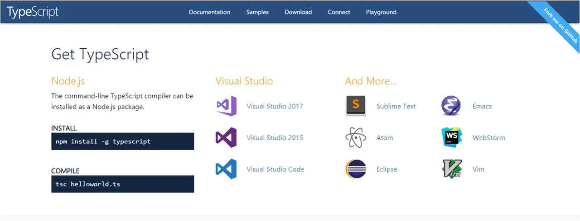Click the Sublime Text icon
The height and width of the screenshot is (221, 580).
(356, 106)
